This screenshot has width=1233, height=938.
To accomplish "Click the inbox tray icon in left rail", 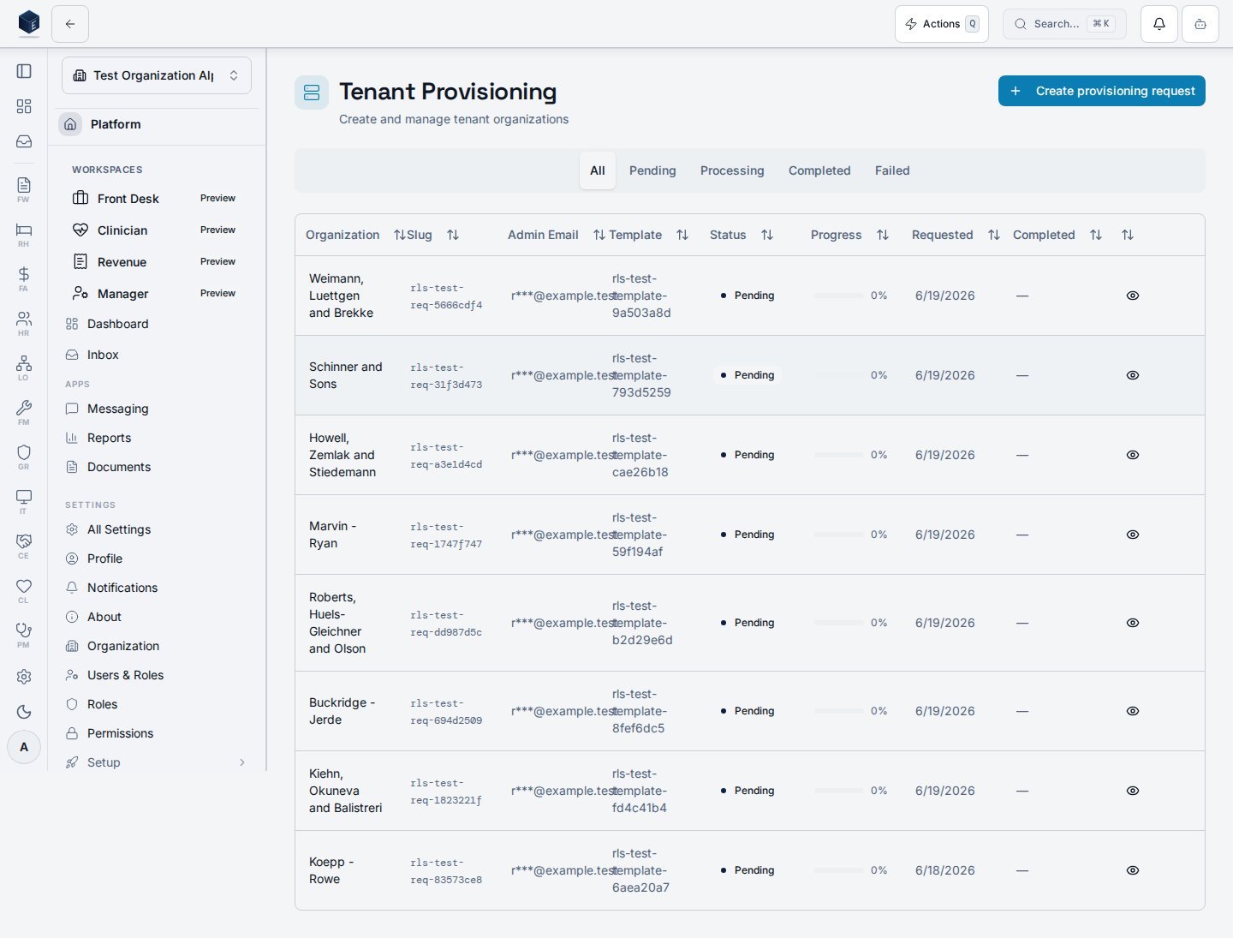I will (24, 141).
